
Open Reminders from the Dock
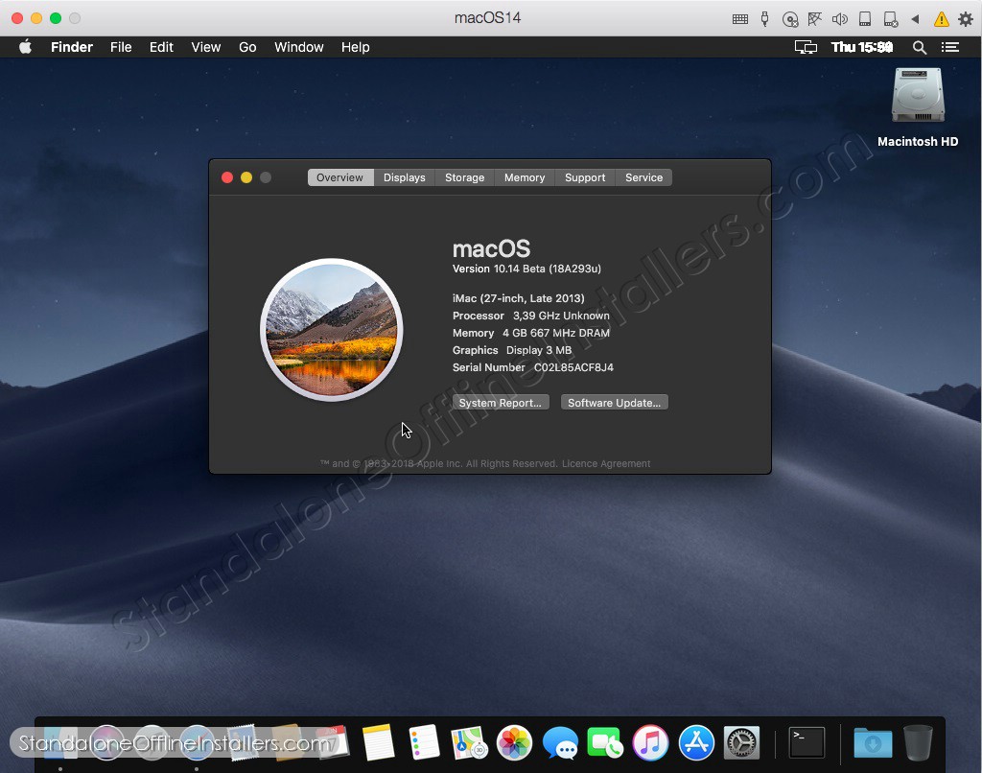coord(424,742)
